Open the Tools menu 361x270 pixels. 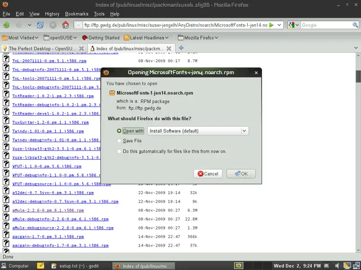pyautogui.click(x=99, y=14)
